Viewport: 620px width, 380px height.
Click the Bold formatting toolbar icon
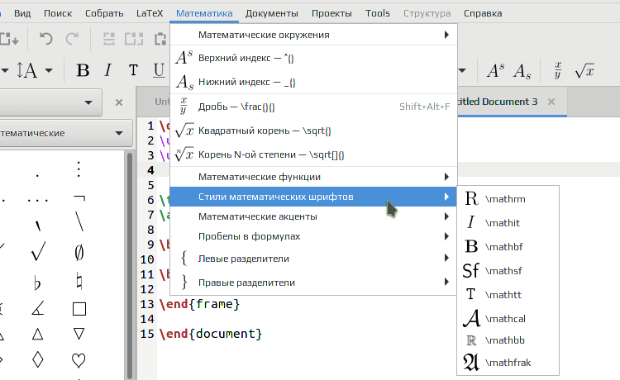pyautogui.click(x=83, y=71)
